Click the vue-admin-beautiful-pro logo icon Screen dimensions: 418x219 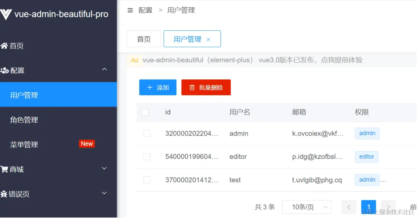6,14
